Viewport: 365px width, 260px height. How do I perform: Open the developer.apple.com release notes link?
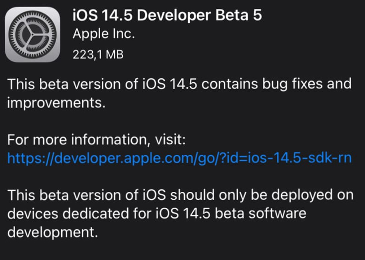click(180, 159)
